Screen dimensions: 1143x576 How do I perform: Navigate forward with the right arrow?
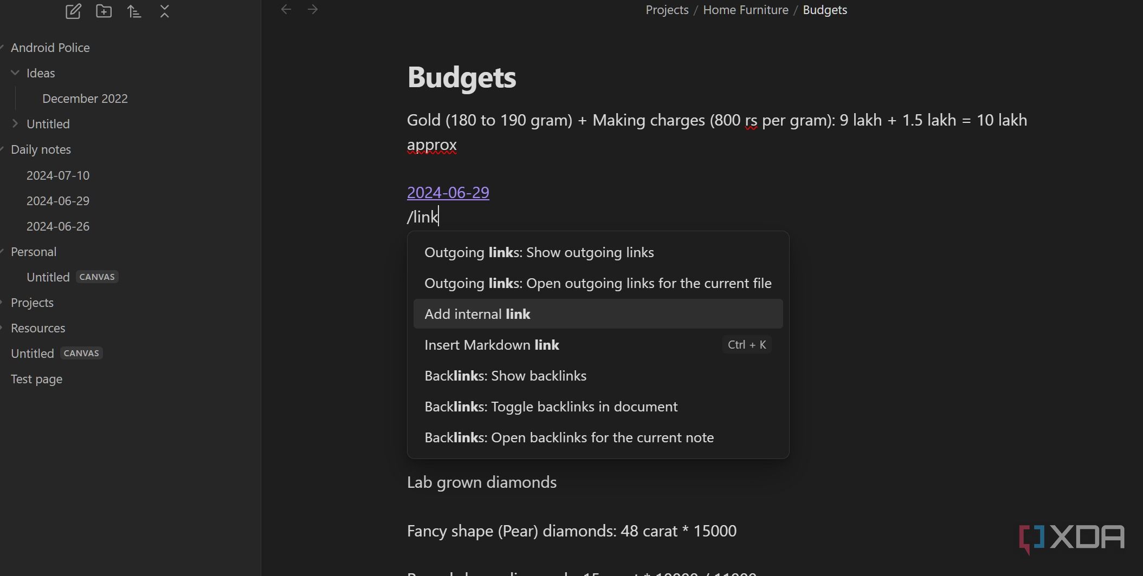pos(313,9)
